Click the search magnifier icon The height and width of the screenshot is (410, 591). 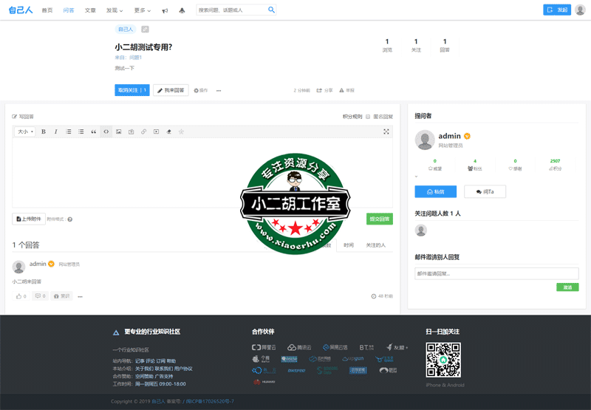[x=271, y=10]
